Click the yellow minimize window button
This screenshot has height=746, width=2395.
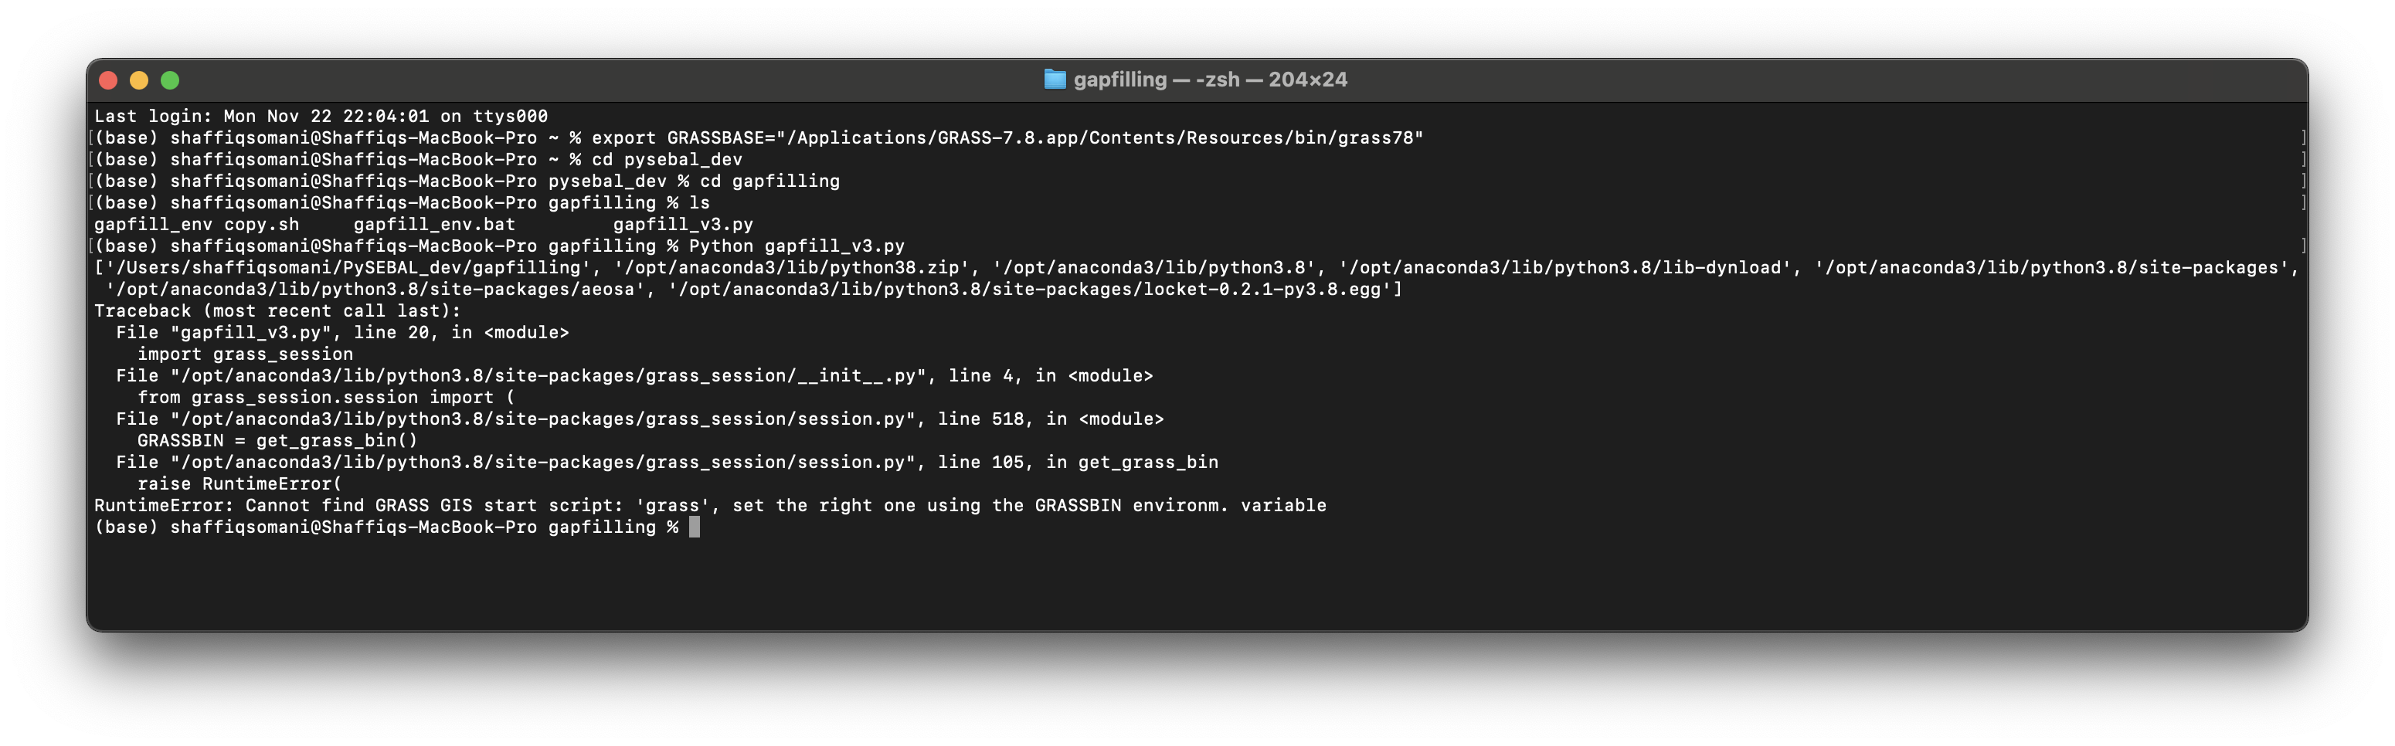[138, 81]
